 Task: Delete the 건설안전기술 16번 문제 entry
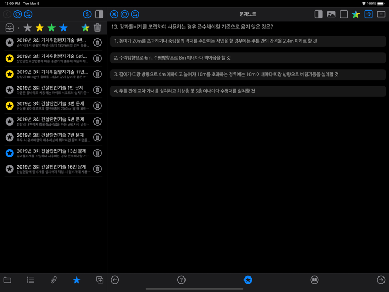[x=97, y=169]
